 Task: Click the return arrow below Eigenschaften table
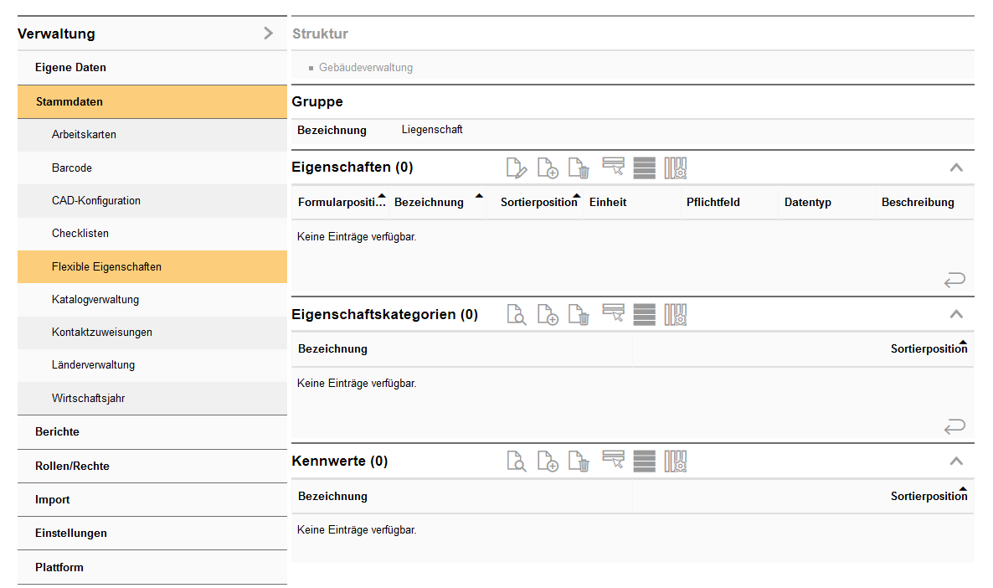[x=954, y=280]
